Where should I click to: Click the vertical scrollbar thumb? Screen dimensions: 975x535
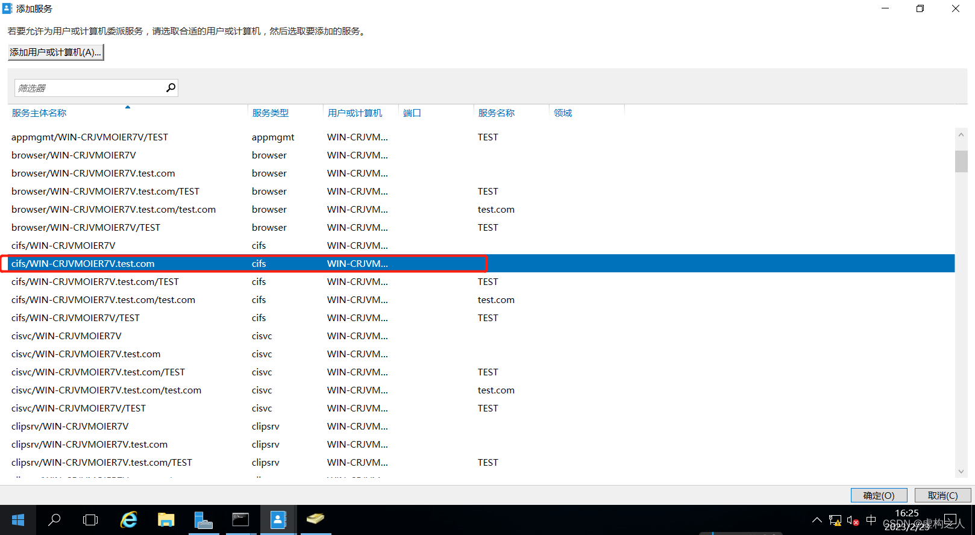pos(961,161)
